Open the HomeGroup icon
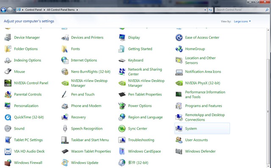 pyautogui.click(x=179, y=49)
